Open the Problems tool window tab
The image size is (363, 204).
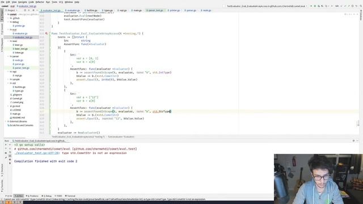coord(32,196)
